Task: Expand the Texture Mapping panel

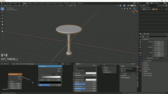Action: click(125, 78)
